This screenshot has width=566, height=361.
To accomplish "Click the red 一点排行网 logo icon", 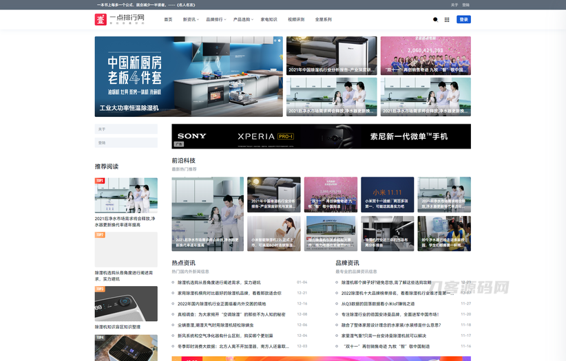I will pos(101,19).
